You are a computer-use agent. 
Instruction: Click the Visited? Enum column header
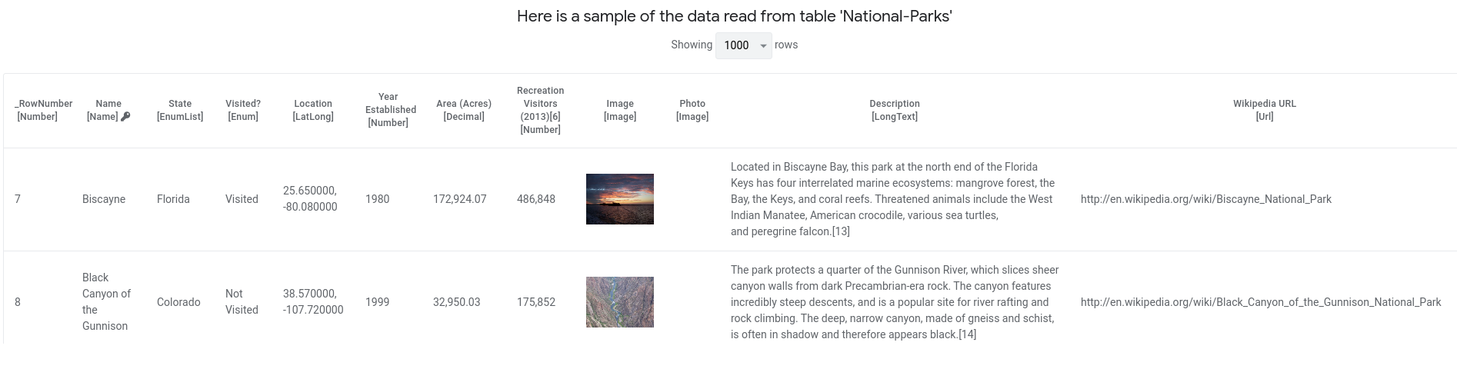243,110
